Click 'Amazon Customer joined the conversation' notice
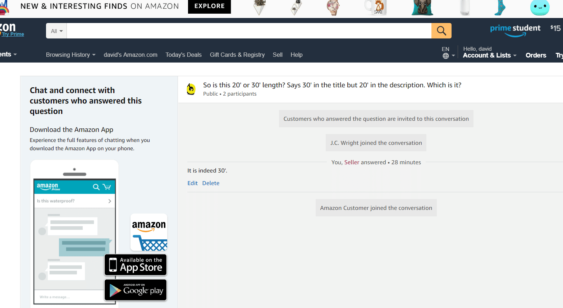This screenshot has width=563, height=308. click(376, 208)
